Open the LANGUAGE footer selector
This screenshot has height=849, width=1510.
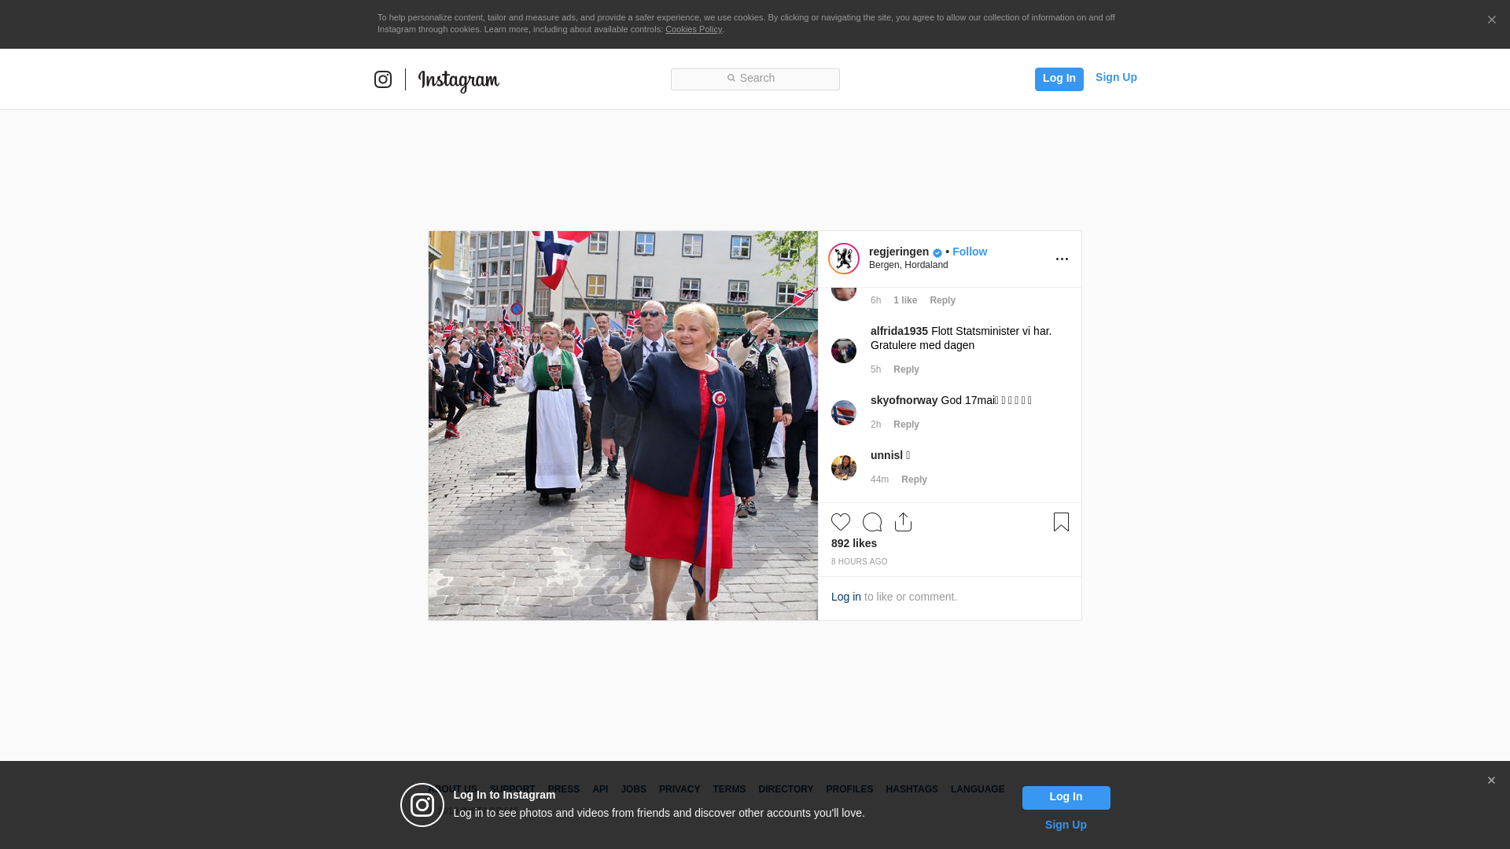[977, 789]
